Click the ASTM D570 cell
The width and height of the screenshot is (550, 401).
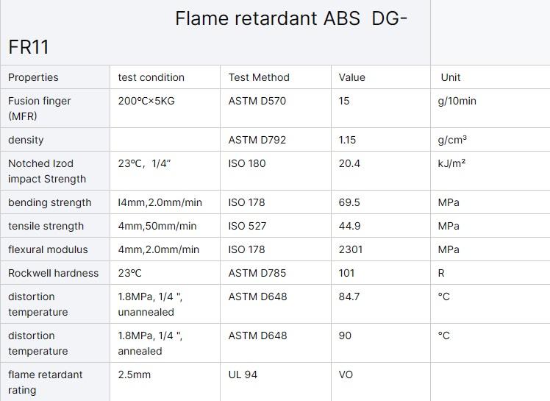tap(257, 101)
